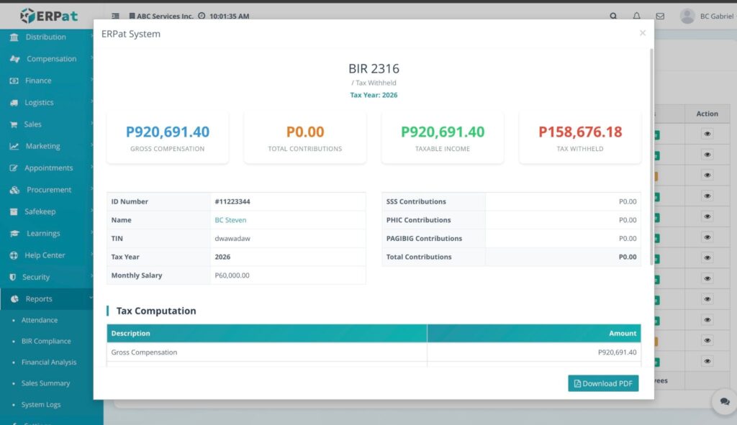The height and width of the screenshot is (425, 737).
Task: Click the first eye view icon in Action column
Action: [707, 134]
